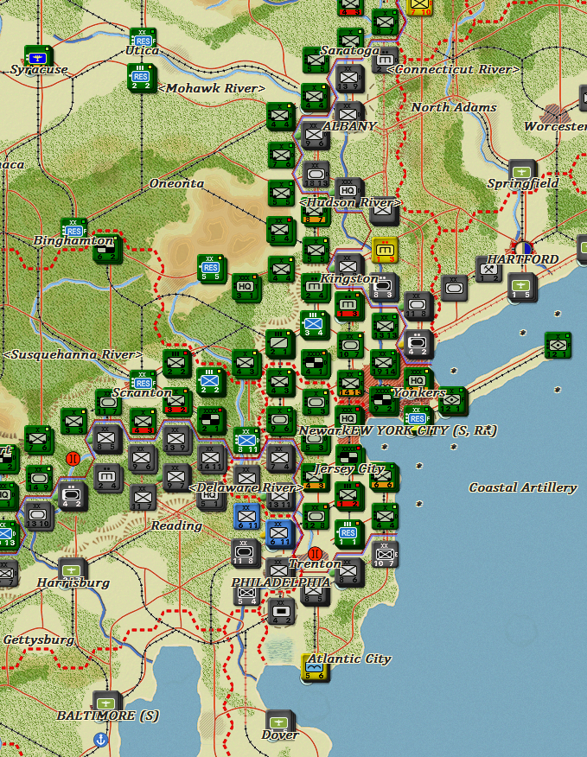This screenshot has width=587, height=757.
Task: Select the RES division at New York City
Action: (417, 417)
